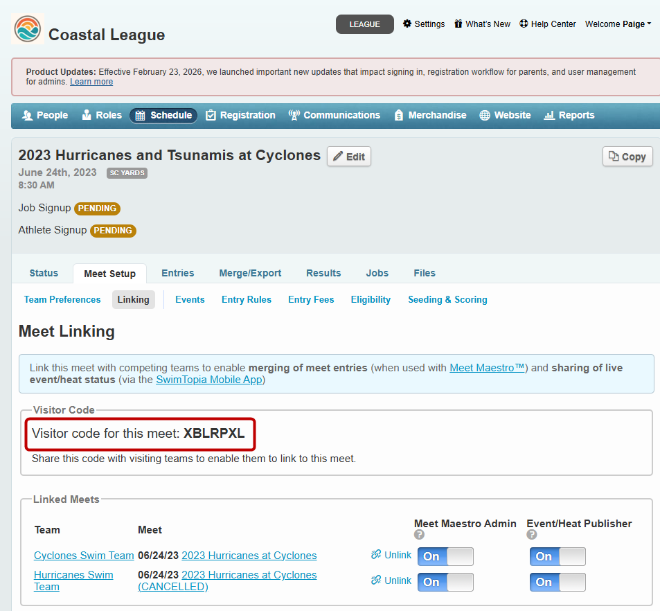Open the Registration navigation menu

coord(240,115)
